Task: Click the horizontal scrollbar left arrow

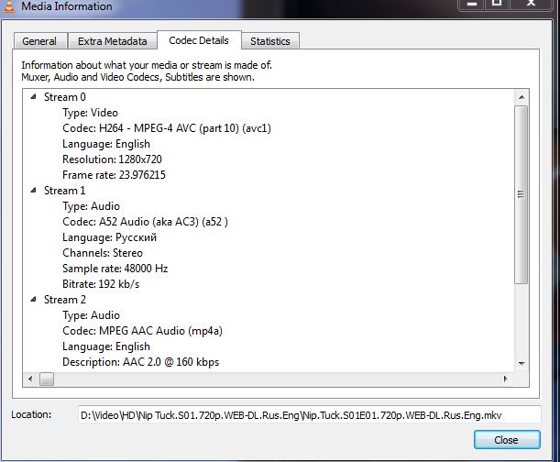Action: coord(30,379)
